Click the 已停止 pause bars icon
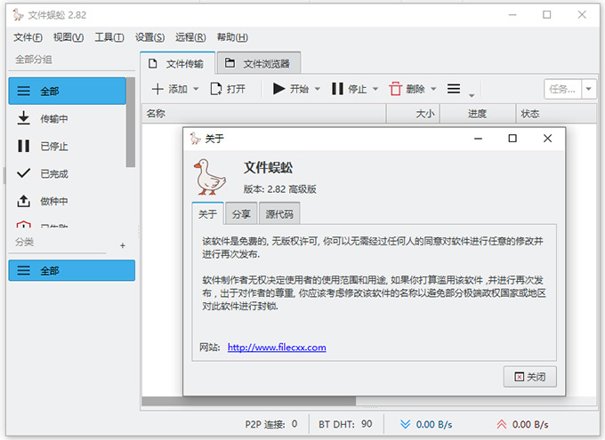Viewport: 605px width, 440px height. click(x=23, y=146)
